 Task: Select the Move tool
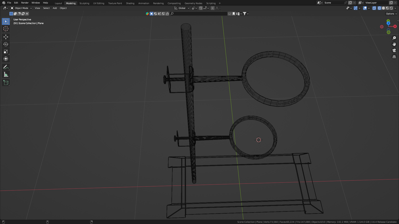tap(6, 37)
